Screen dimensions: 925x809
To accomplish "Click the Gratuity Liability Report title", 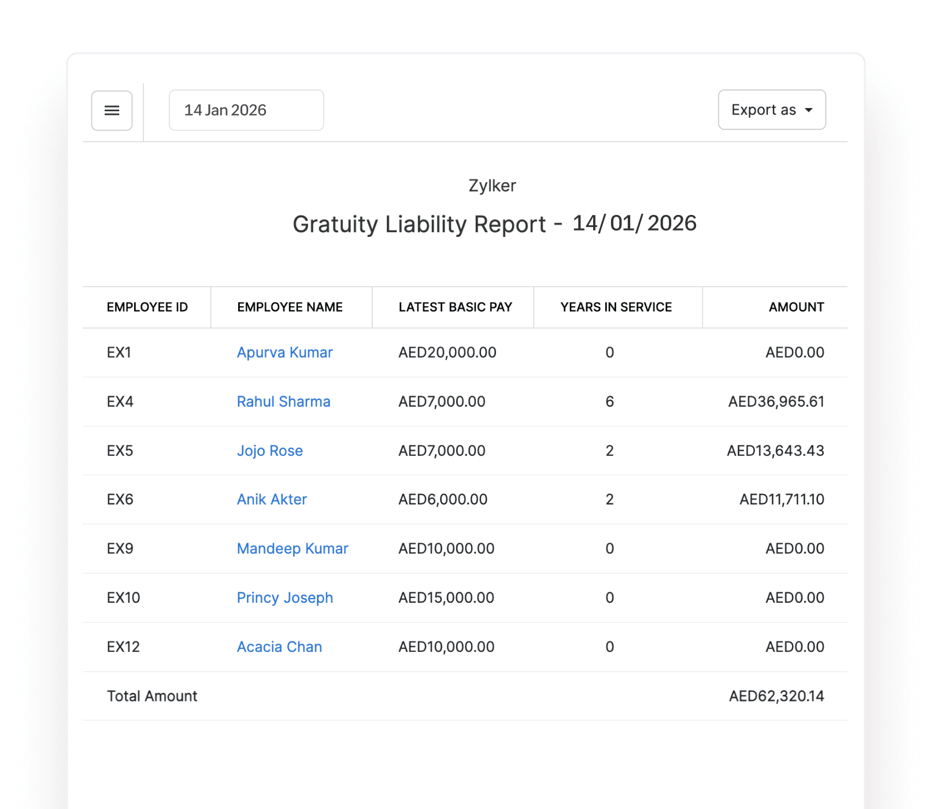I will tap(495, 224).
